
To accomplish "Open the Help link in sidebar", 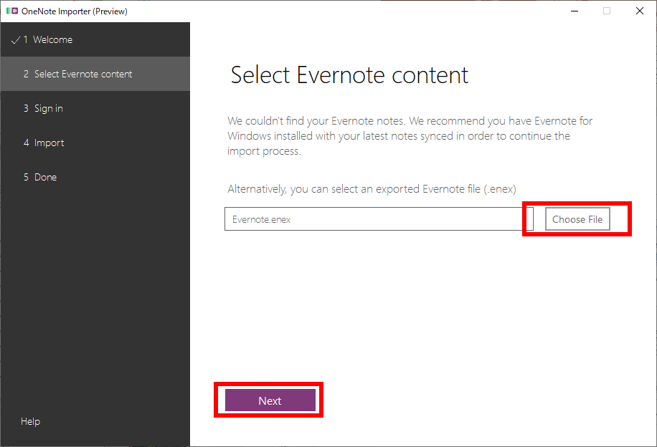I will tap(31, 421).
